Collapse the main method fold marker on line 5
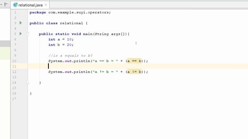 pos(28,34)
